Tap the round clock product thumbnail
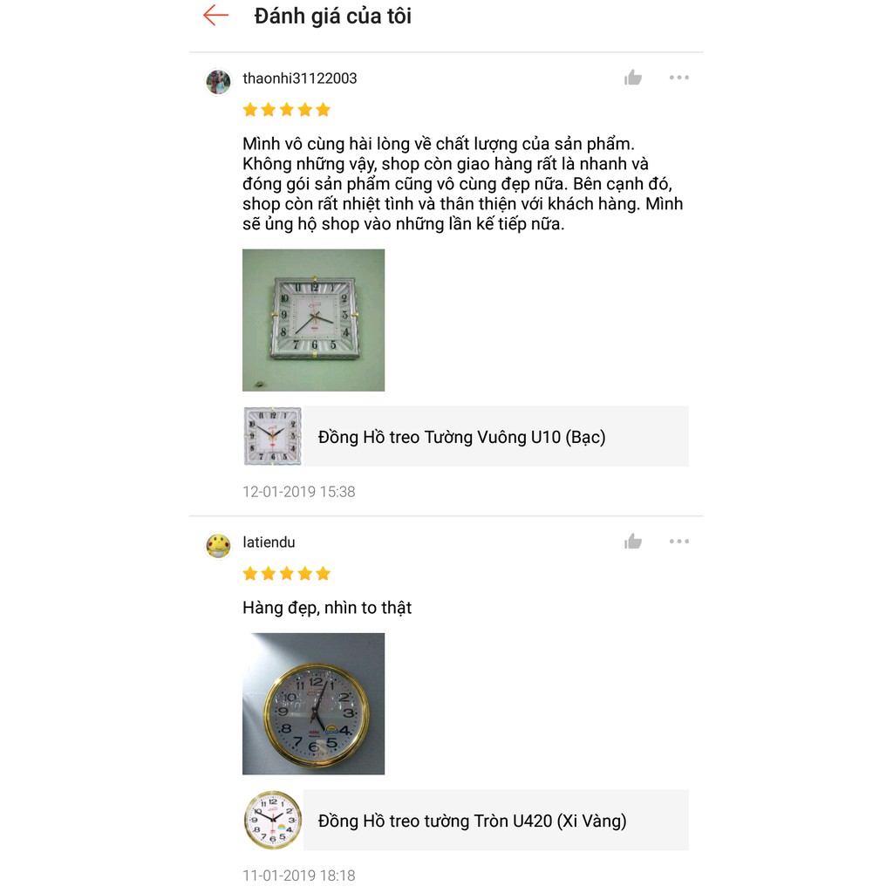Screen dimensions: 893x893 point(272,820)
